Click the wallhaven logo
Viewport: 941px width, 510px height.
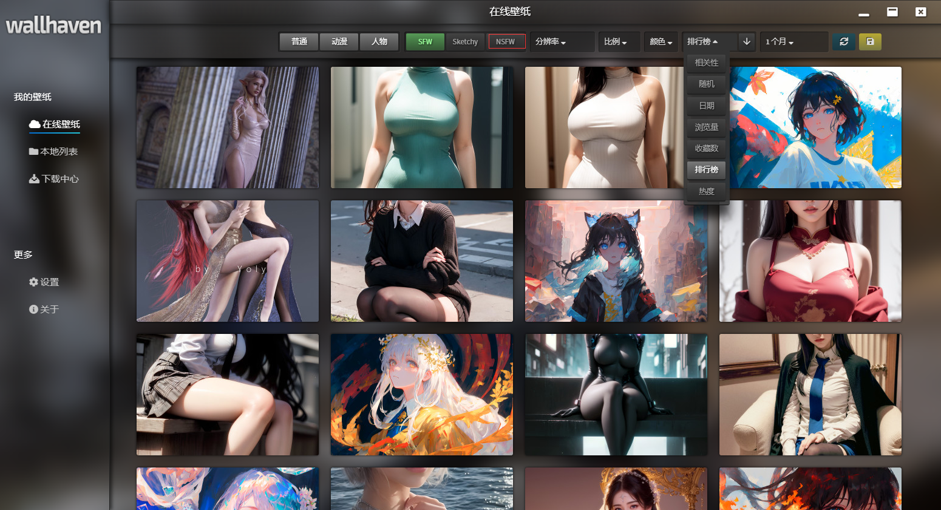pos(53,25)
